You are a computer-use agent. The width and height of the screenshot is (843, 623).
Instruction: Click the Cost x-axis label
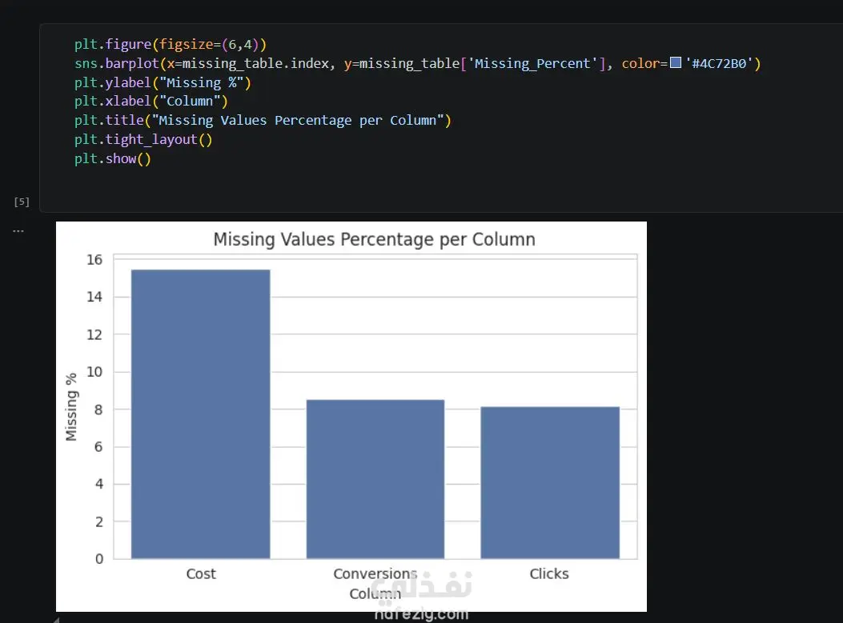click(201, 573)
